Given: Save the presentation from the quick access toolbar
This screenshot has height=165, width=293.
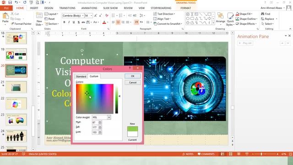Looking at the screenshot, I should click(x=10, y=2).
